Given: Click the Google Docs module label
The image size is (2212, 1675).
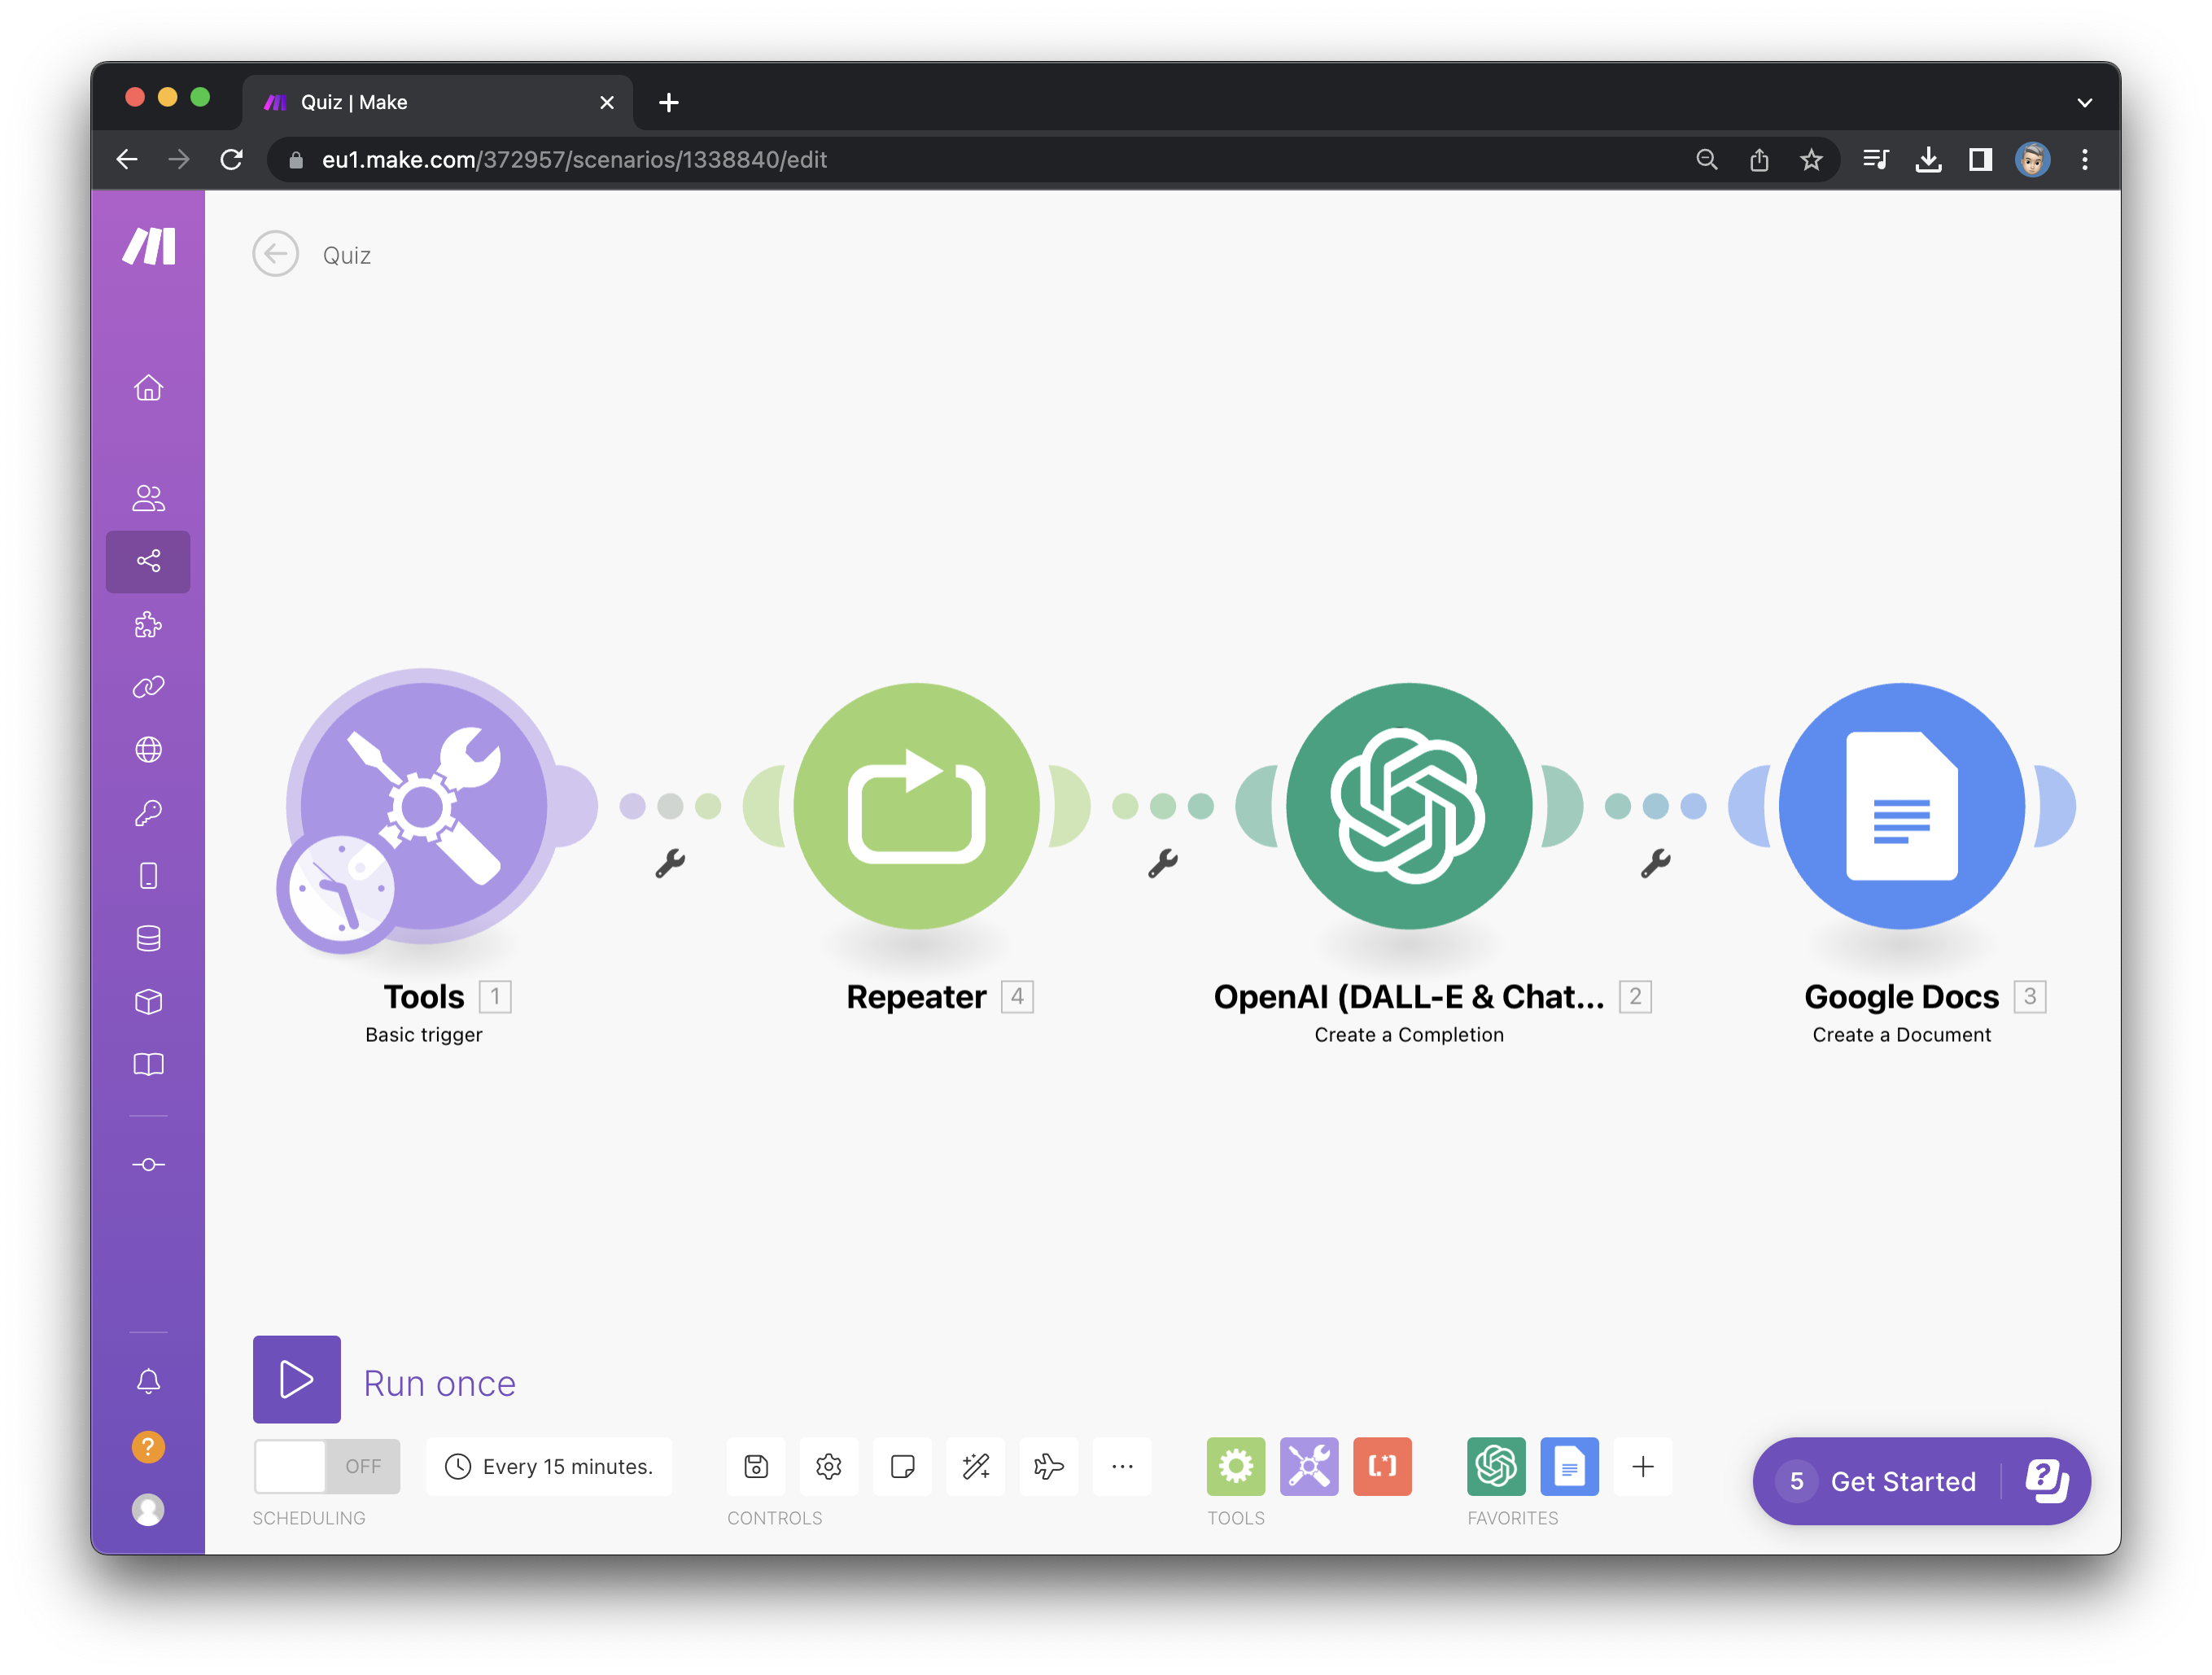Looking at the screenshot, I should click(x=1901, y=997).
